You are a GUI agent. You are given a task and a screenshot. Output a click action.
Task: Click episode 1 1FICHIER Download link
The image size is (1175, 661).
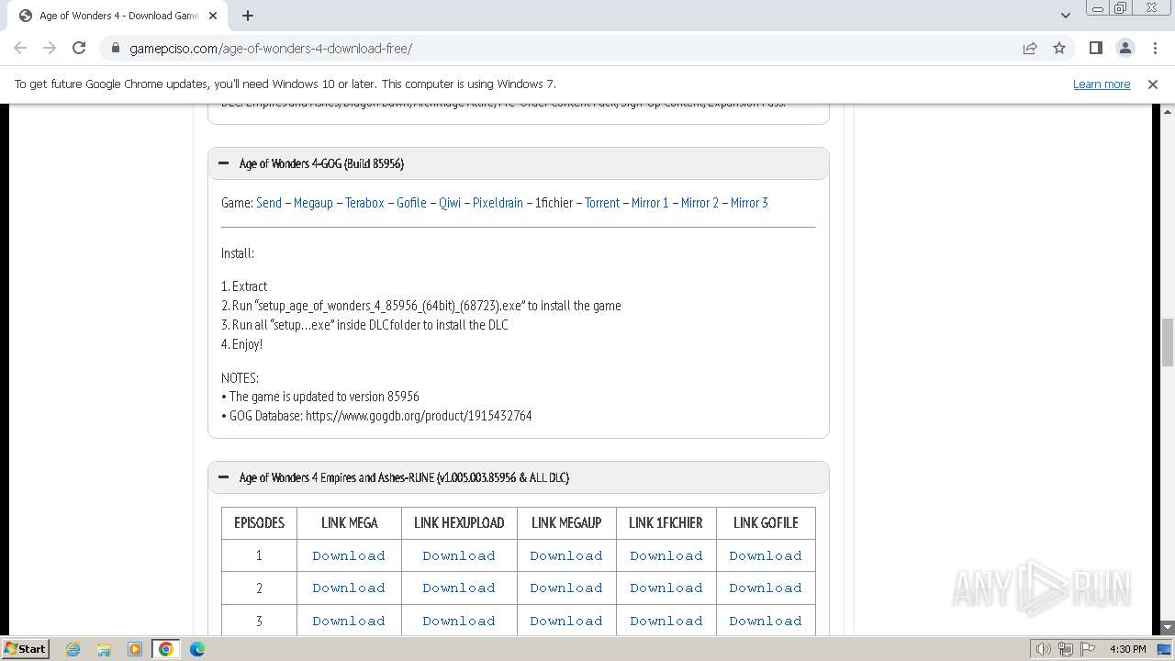tap(666, 555)
